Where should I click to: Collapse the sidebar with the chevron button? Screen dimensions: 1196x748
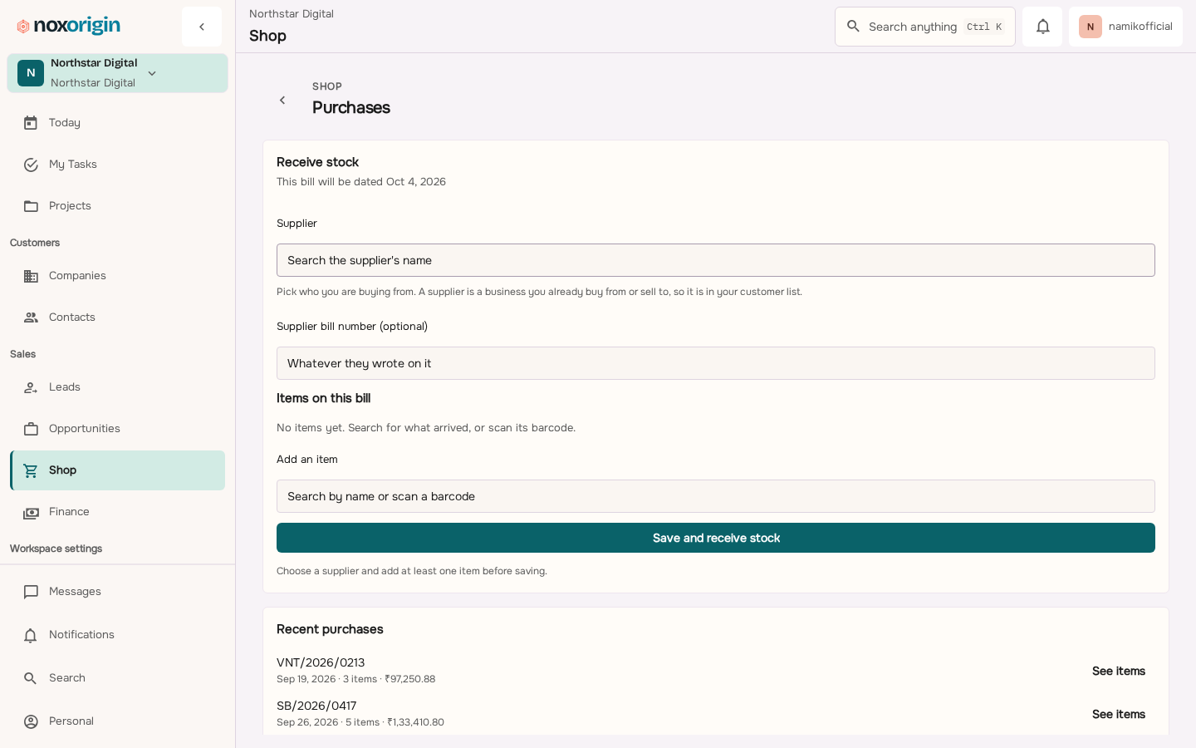tap(202, 27)
